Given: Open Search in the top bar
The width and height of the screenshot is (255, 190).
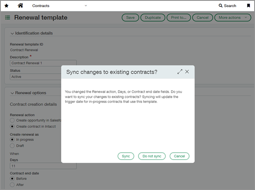Looking at the screenshot, I should point(227,6).
